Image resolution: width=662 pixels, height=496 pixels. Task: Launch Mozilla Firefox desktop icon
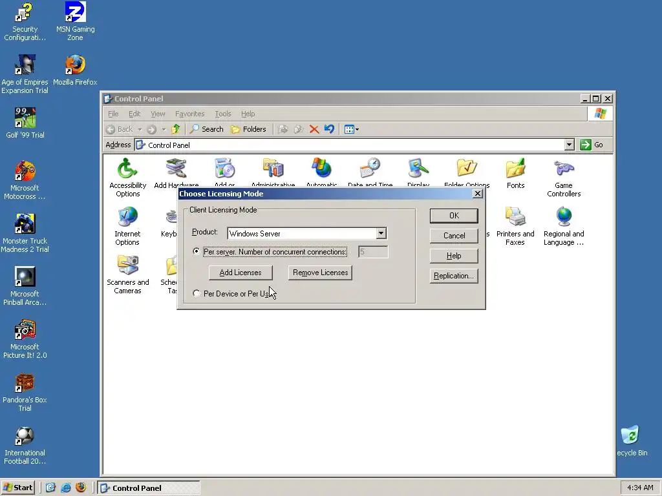(75, 70)
